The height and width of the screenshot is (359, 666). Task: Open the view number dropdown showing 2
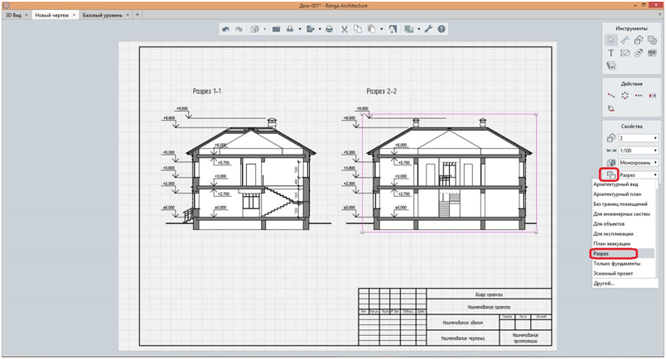pyautogui.click(x=638, y=138)
